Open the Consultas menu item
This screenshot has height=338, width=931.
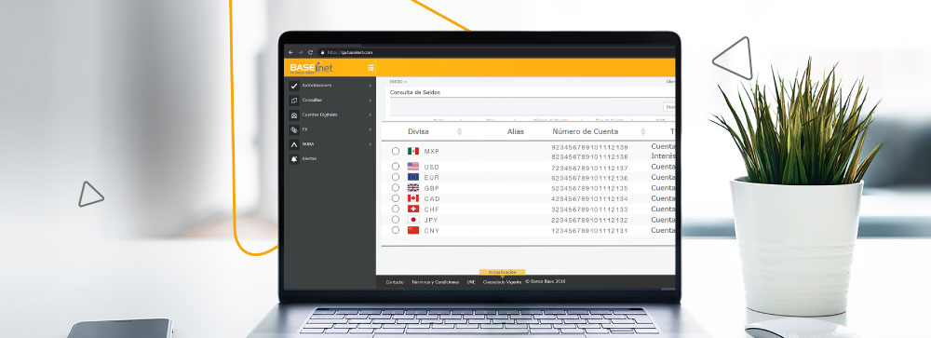click(312, 101)
